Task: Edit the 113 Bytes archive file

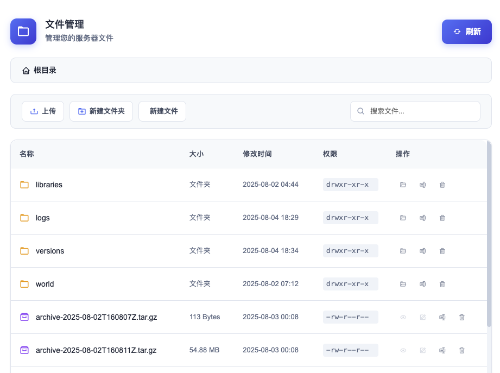Action: tap(422, 317)
